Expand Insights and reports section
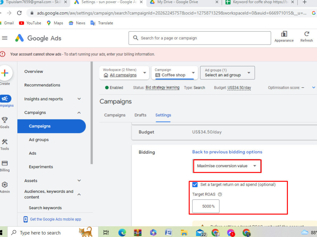 (x=79, y=99)
